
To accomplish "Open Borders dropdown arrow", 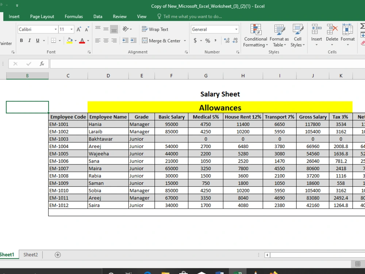I will (x=60, y=41).
